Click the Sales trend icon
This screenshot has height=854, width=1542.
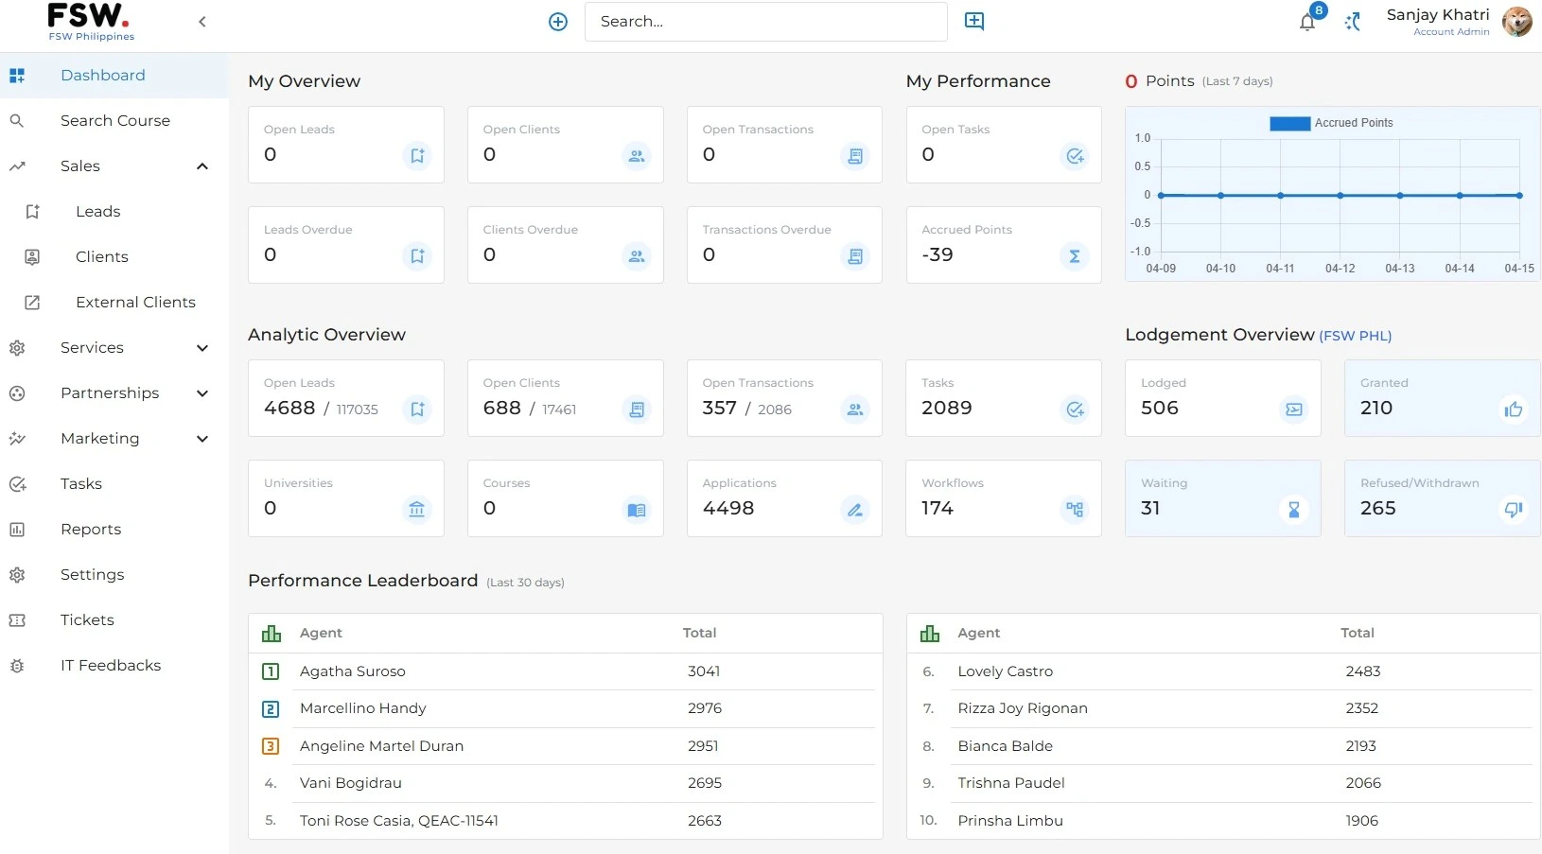point(17,166)
